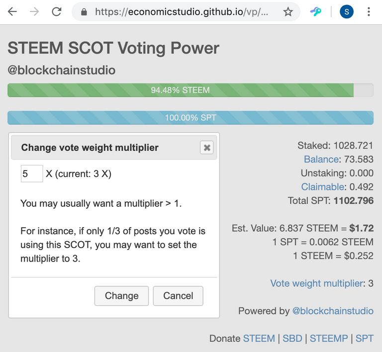Image resolution: width=382 pixels, height=352 pixels.
Task: Click the Total SPT: 1102.796 value
Action: click(x=331, y=200)
